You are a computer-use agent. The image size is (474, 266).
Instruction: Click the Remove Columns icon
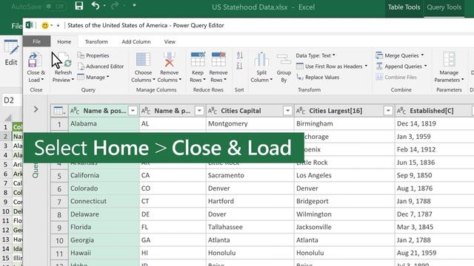170,59
